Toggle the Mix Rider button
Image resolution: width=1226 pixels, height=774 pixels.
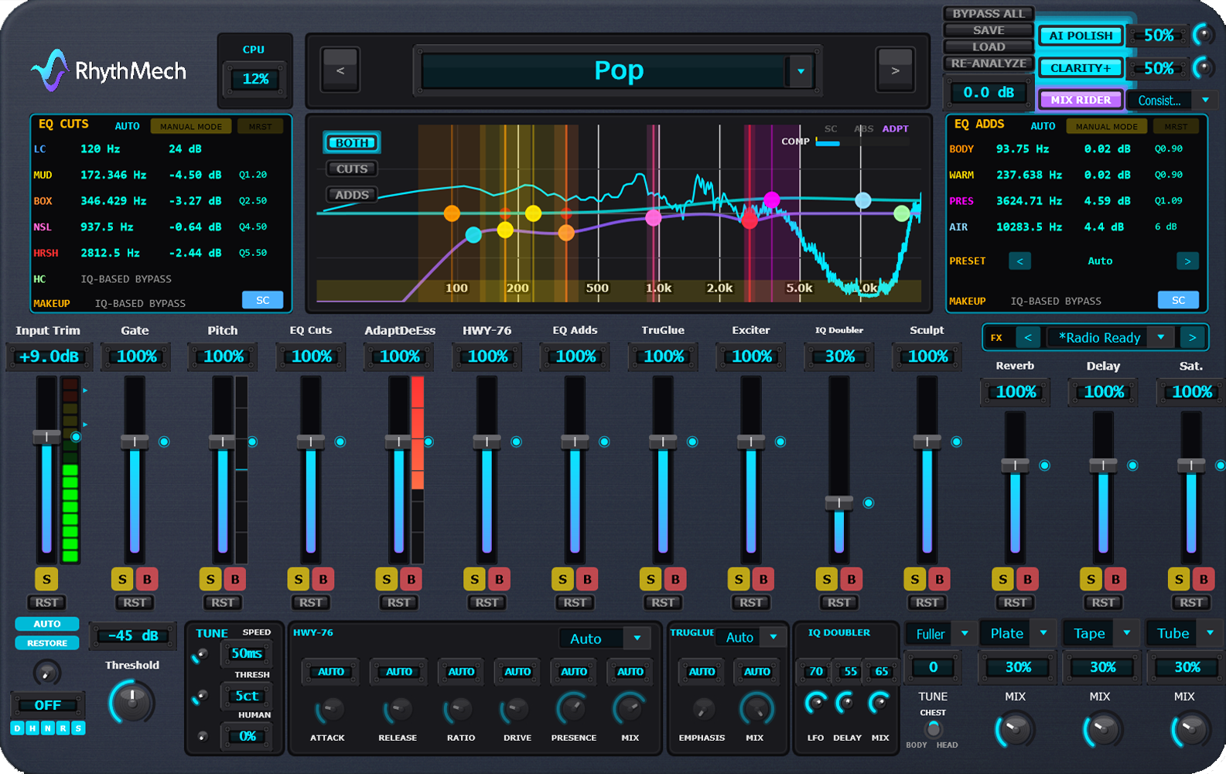(1081, 100)
